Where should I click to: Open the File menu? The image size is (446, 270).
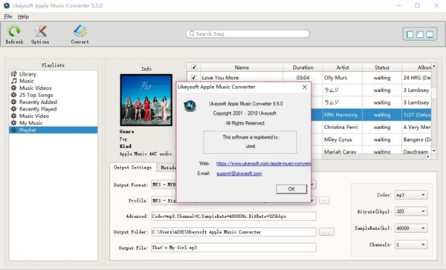click(8, 16)
